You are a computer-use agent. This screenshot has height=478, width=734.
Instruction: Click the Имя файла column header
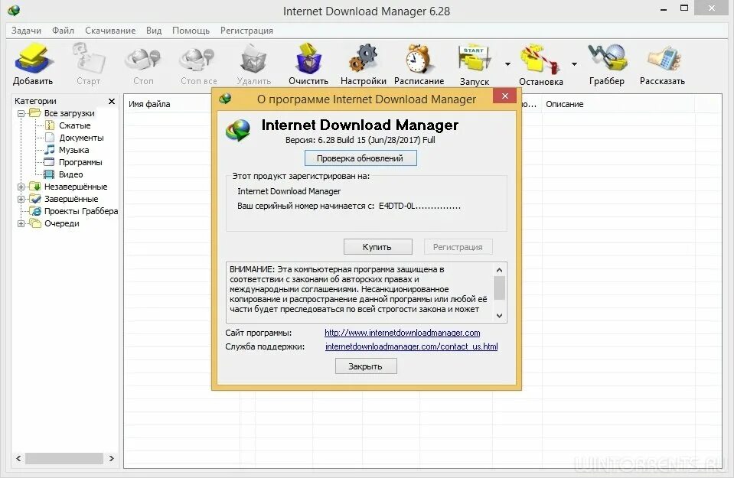click(x=149, y=104)
